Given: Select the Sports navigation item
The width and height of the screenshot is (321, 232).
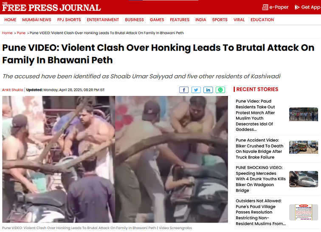Looking at the screenshot, I should [x=220, y=20].
